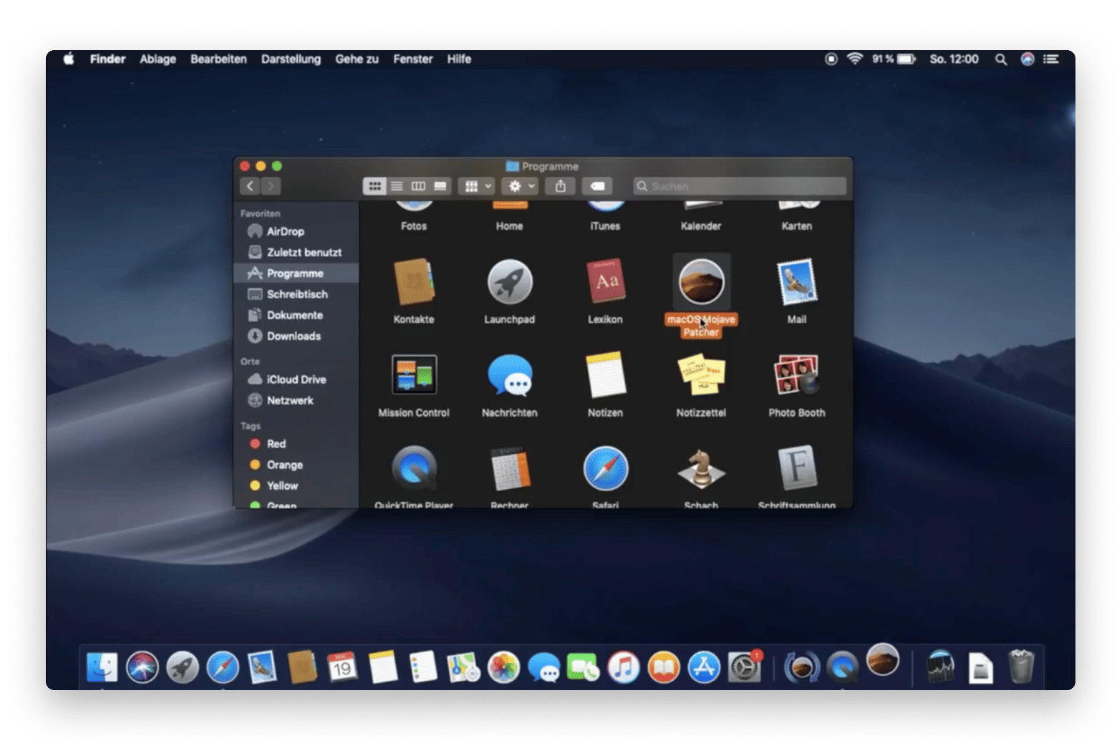
Task: Select the Mail icon in Programme window
Action: pos(797,281)
